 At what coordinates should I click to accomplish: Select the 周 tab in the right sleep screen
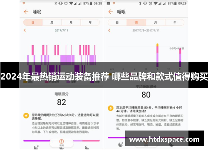[136, 22]
